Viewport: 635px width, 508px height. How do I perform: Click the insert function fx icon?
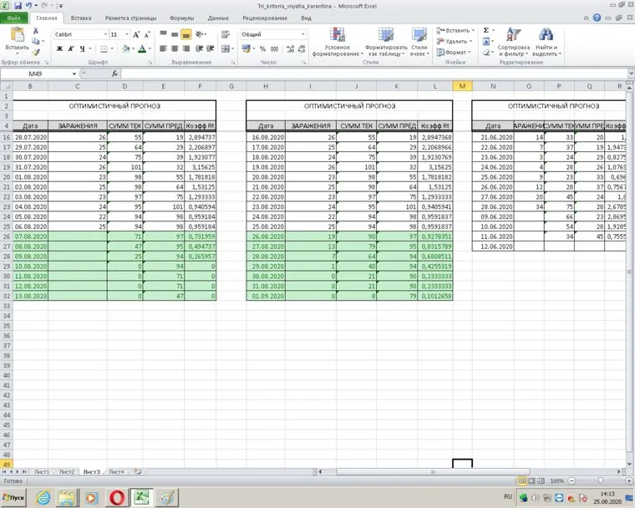pos(114,74)
